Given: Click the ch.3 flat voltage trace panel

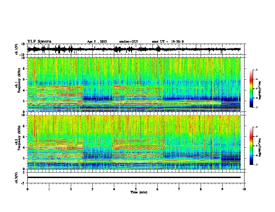Looking at the screenshot, I should pyautogui.click(x=136, y=178).
